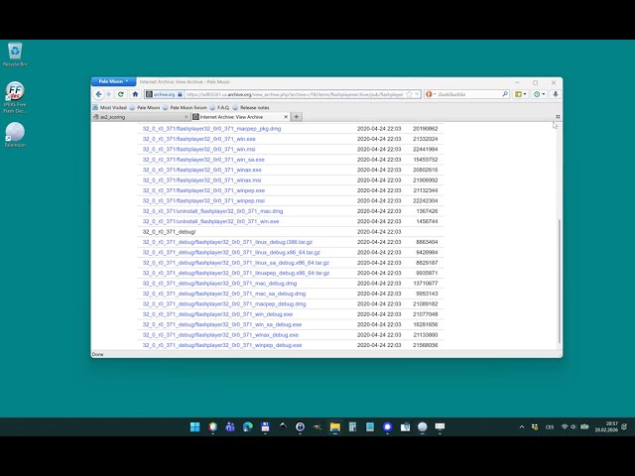Open the Release notes bookmark
635x476 pixels.
tap(251, 108)
